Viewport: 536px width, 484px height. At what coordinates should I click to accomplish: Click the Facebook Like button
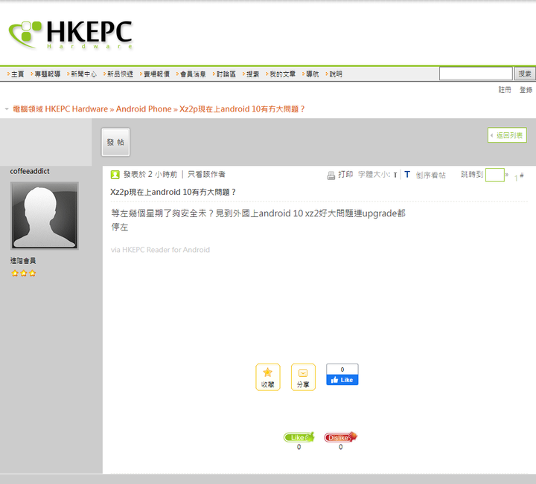(x=342, y=380)
